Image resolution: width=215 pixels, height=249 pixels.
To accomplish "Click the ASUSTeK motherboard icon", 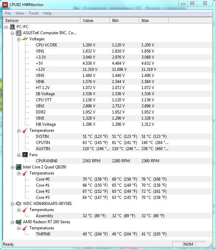I will click(19, 33).
